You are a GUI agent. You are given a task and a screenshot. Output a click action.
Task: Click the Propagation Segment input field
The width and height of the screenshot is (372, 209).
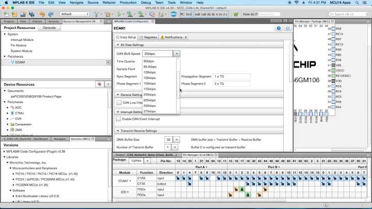pyautogui.click(x=230, y=76)
